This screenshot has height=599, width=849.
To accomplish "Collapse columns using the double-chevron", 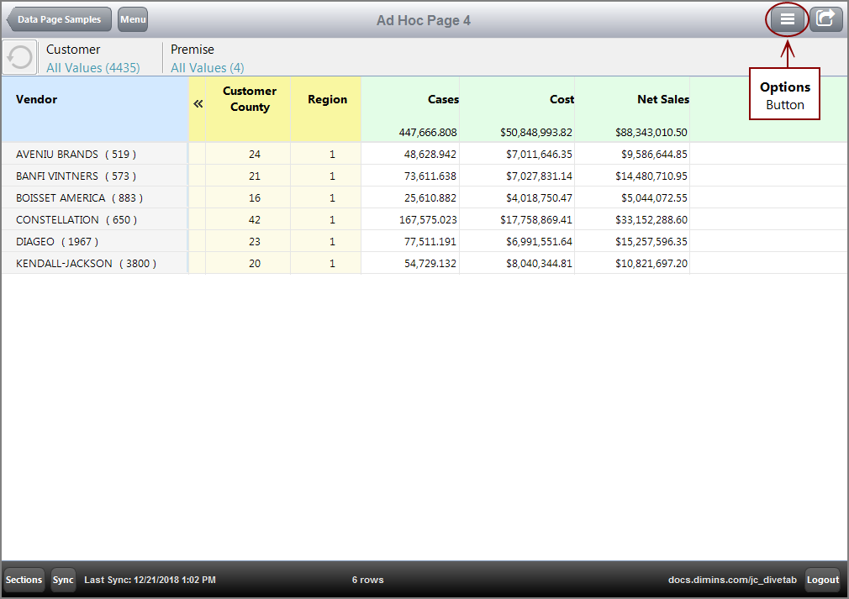I will [x=198, y=105].
